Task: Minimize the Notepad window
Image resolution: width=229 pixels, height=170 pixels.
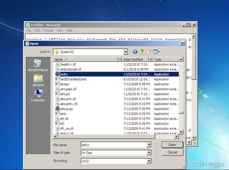Action: click(184, 25)
